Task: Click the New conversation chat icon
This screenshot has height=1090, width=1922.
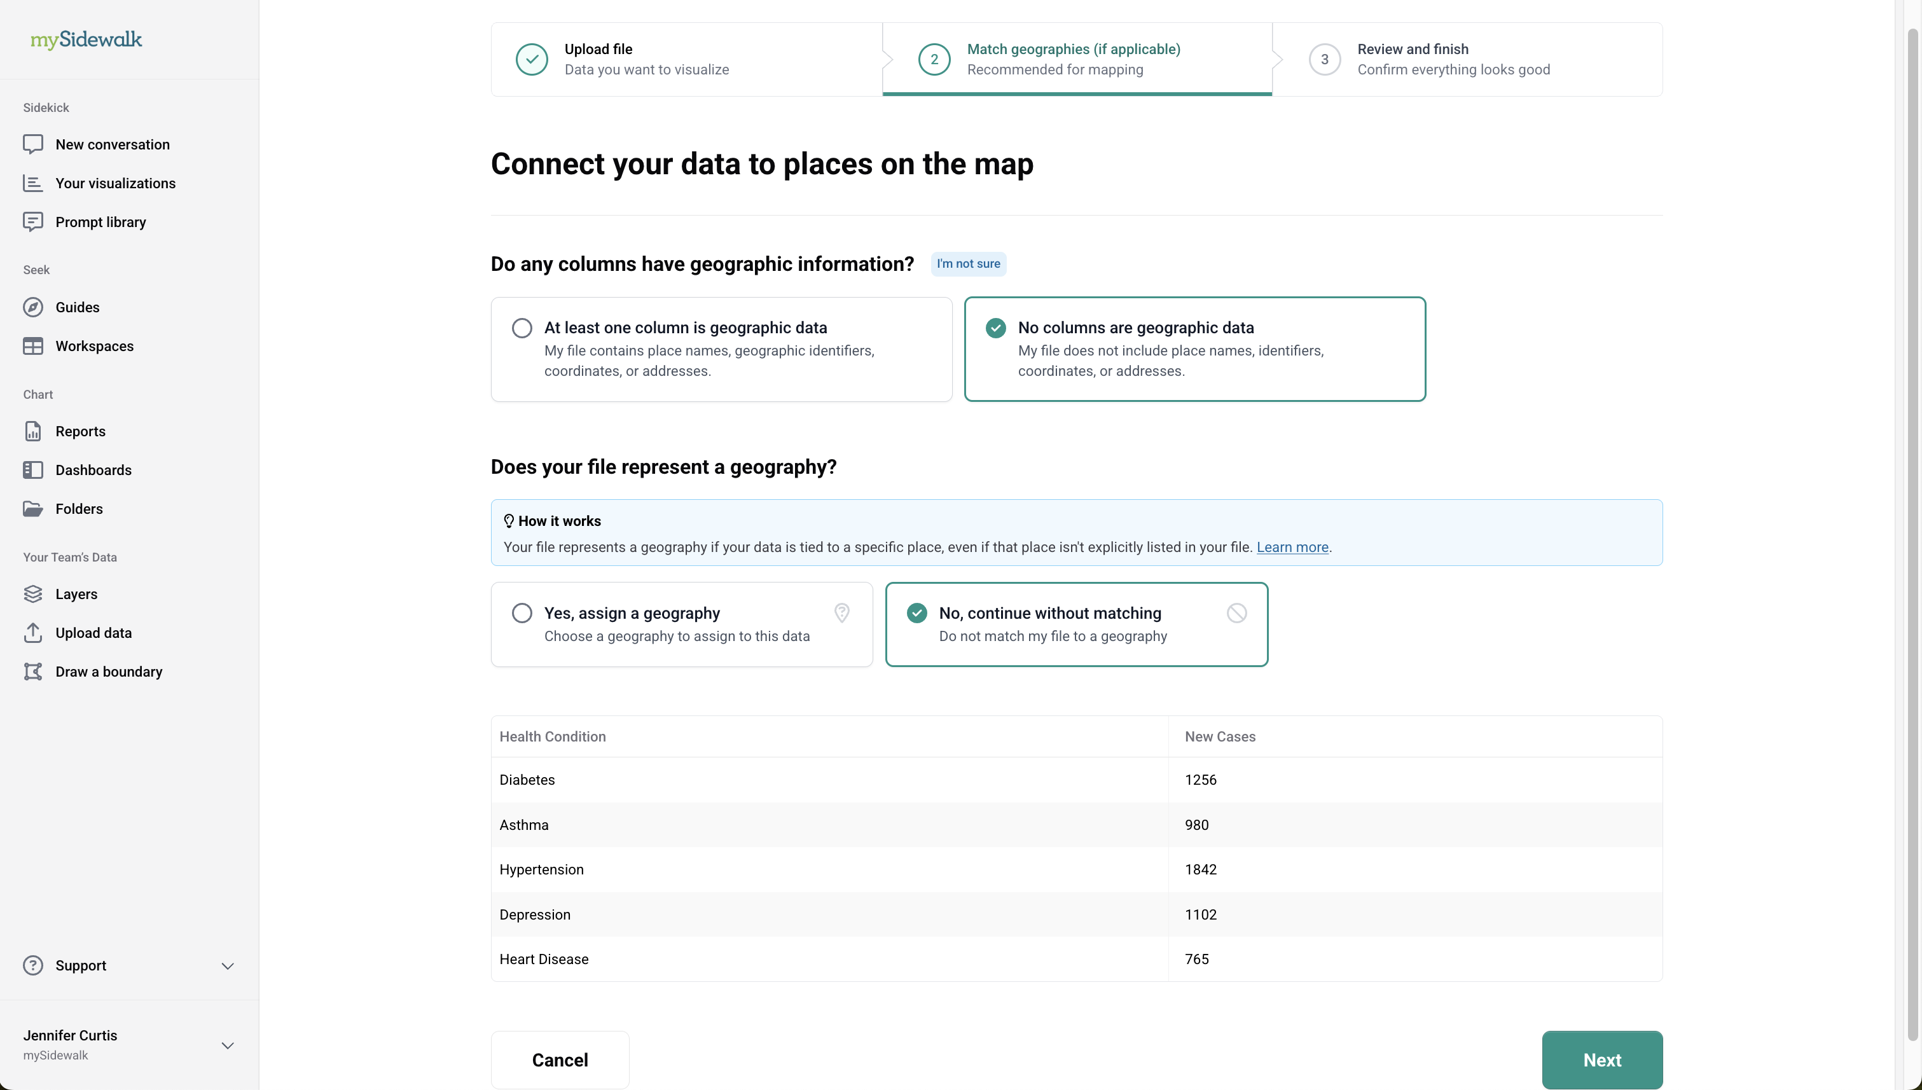Action: 33,144
